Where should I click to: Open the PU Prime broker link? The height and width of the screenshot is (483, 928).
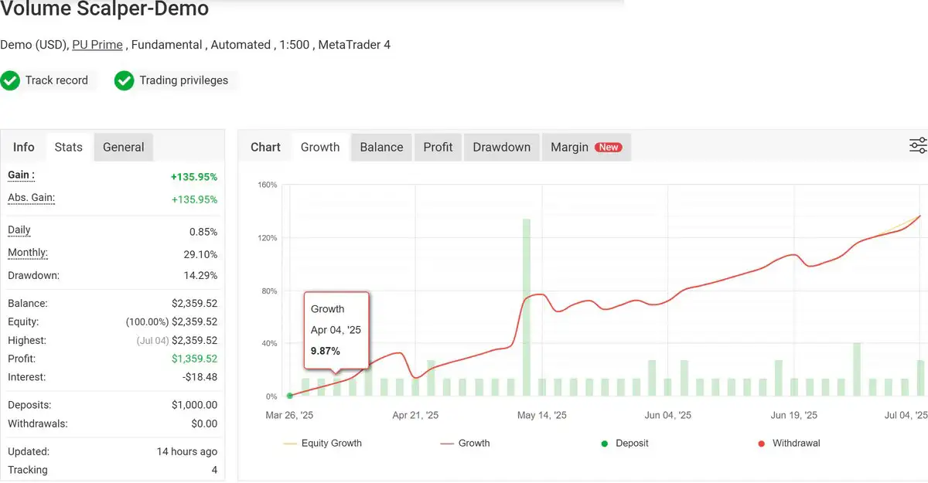coord(97,45)
